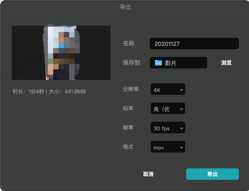Click the chevron arrow in the 4K resolution box
This screenshot has width=249, height=191.
182,90
